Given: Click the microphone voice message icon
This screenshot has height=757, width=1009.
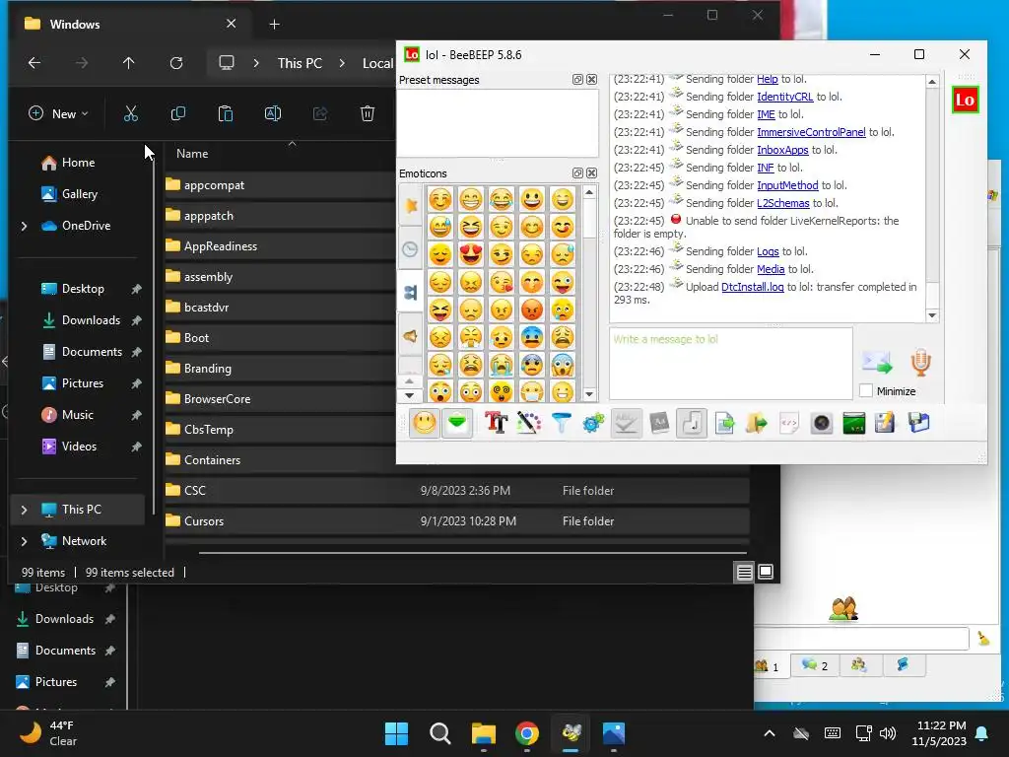Looking at the screenshot, I should pyautogui.click(x=921, y=363).
